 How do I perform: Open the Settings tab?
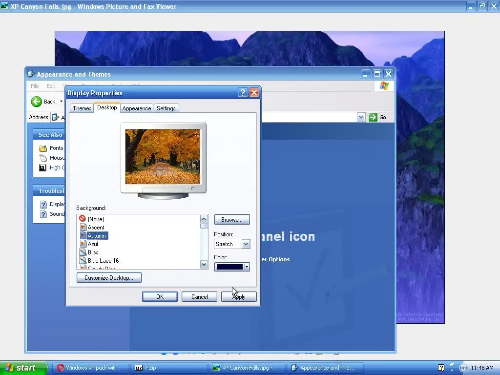(166, 108)
